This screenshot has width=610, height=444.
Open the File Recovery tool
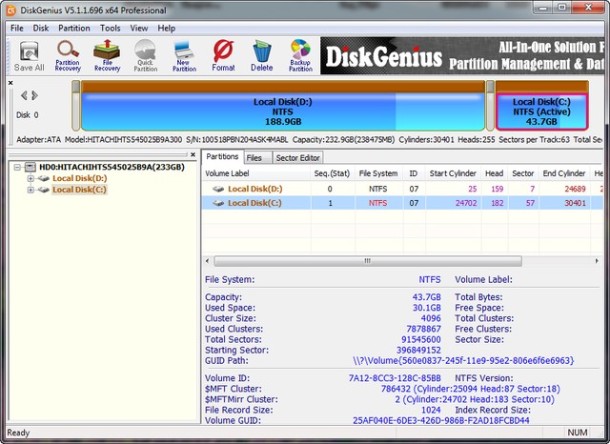click(107, 55)
